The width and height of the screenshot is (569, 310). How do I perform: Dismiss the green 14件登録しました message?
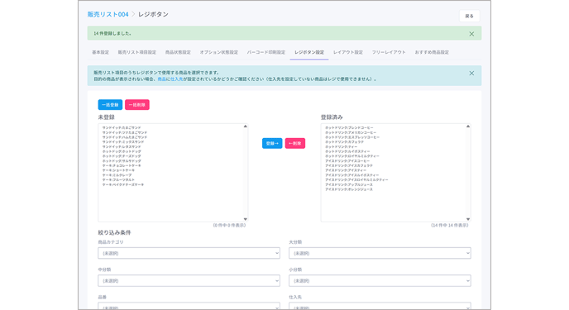click(471, 34)
